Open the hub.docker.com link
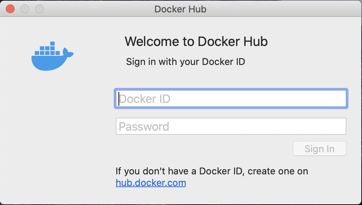This screenshot has height=205, width=362. click(x=151, y=183)
